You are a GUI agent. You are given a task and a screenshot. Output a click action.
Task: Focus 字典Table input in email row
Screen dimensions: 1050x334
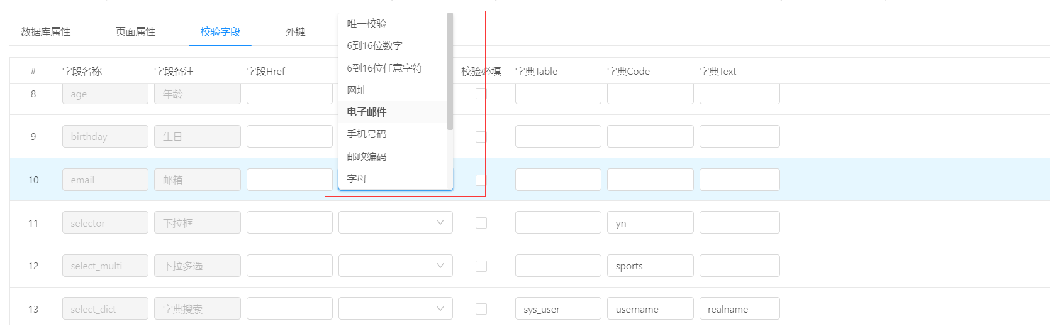(558, 180)
